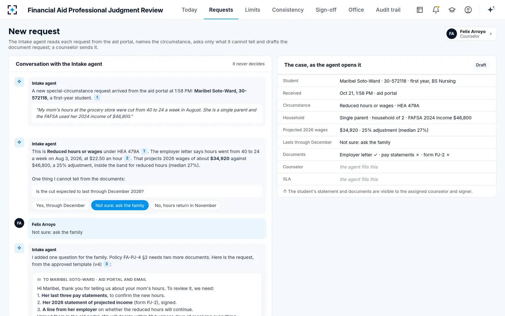The height and width of the screenshot is (316, 505).
Task: Open citation 3 after "approved template (v4)"
Action: pyautogui.click(x=107, y=264)
